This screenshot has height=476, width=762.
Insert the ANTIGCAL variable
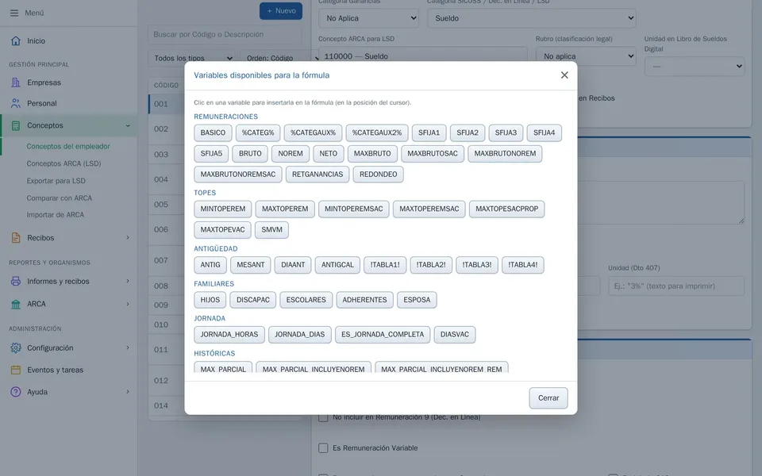click(x=337, y=265)
